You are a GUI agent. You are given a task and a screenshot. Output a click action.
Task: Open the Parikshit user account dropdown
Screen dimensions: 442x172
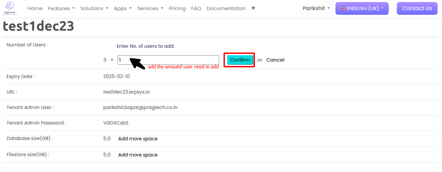pyautogui.click(x=316, y=8)
